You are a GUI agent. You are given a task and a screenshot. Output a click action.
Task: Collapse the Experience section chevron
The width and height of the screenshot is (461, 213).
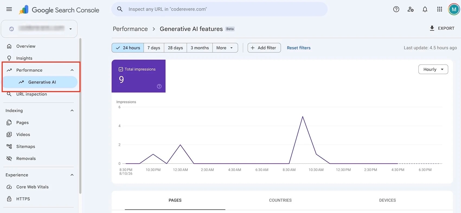(x=72, y=175)
